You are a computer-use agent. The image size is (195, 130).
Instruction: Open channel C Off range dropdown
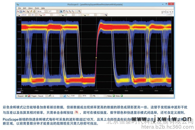[x=73, y=15]
